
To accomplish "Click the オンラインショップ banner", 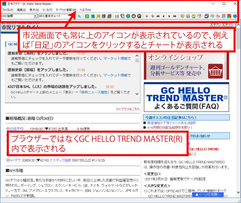I will [186, 66].
